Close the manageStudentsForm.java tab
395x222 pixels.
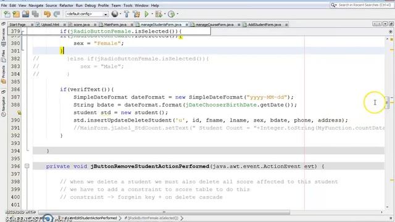(x=186, y=25)
